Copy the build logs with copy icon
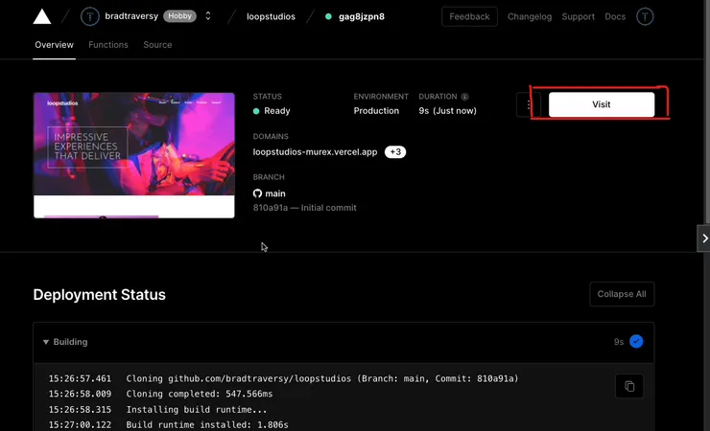Screen dimensions: 710x431 pos(629,386)
